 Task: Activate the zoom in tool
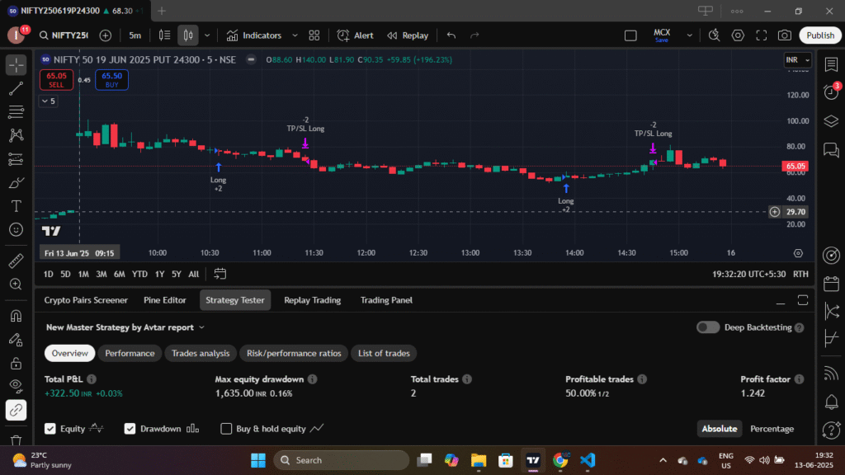click(17, 285)
